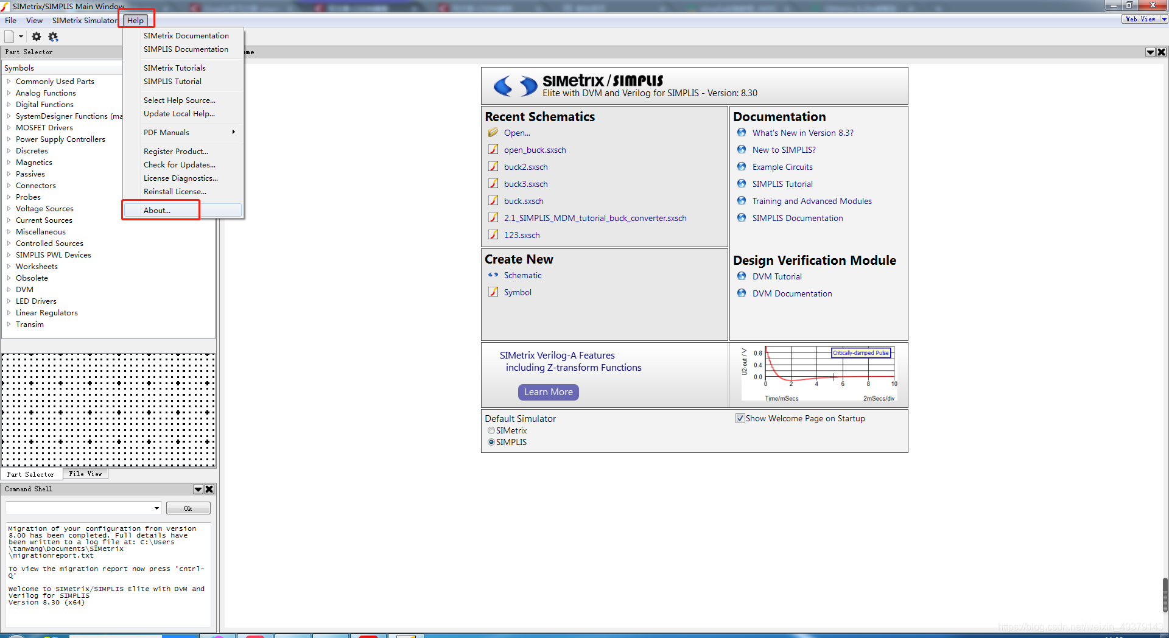Click Ok in the Command Shell
The height and width of the screenshot is (638, 1169).
tap(188, 508)
